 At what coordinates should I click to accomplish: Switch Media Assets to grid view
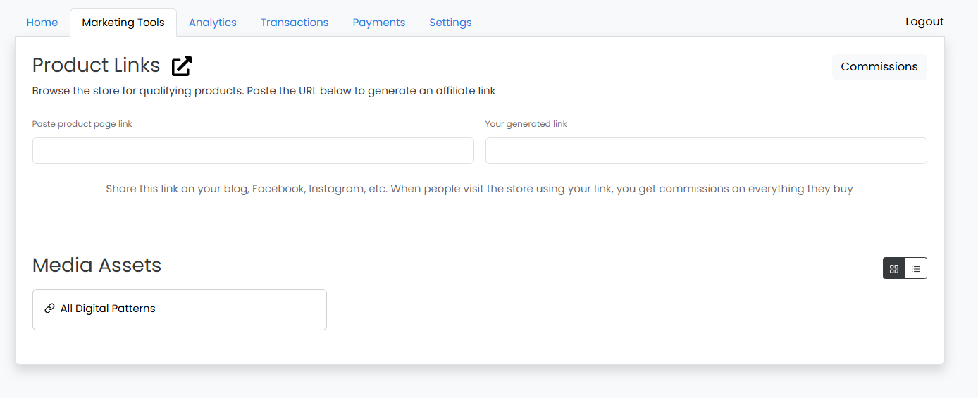894,268
